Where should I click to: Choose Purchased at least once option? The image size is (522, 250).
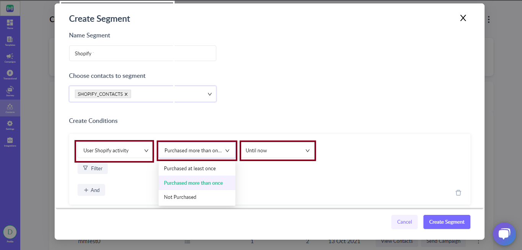point(197,168)
